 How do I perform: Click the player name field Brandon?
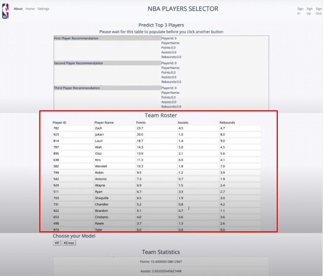click(x=115, y=211)
